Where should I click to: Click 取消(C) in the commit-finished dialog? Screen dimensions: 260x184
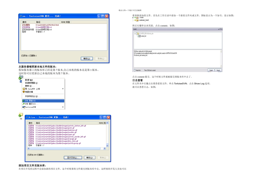pos(101,59)
